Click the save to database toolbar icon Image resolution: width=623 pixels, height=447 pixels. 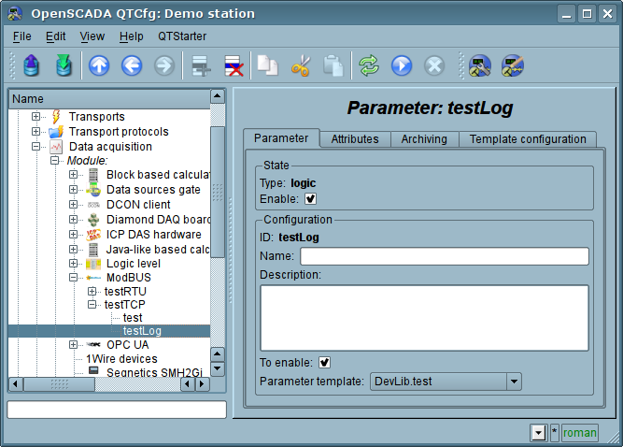point(63,65)
